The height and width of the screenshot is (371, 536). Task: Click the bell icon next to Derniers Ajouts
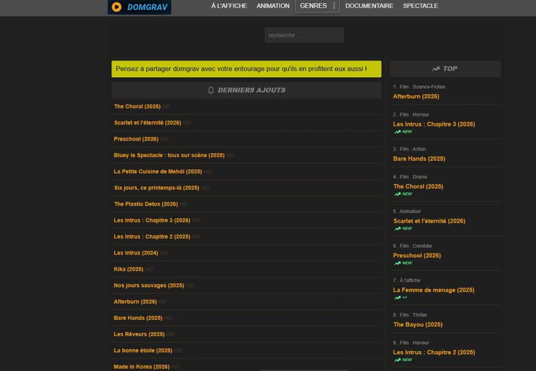(211, 90)
